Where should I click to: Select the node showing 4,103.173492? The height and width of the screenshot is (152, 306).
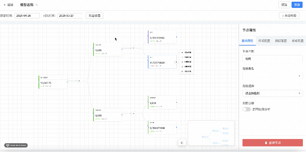coord(163,37)
